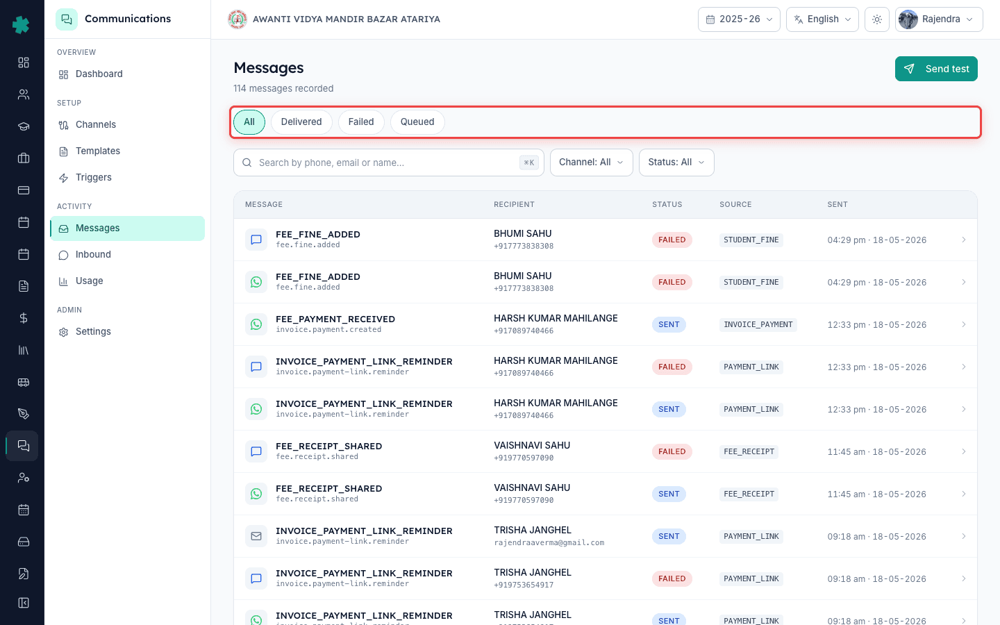Expand first FEE_FINE_ADDED row chevron
Image resolution: width=1000 pixels, height=625 pixels.
pos(964,240)
